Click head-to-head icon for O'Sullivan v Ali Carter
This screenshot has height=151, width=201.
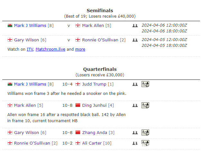[x=135, y=143]
